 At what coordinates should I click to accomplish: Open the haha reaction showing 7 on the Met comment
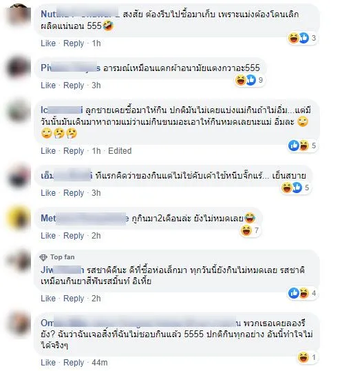pos(250,230)
